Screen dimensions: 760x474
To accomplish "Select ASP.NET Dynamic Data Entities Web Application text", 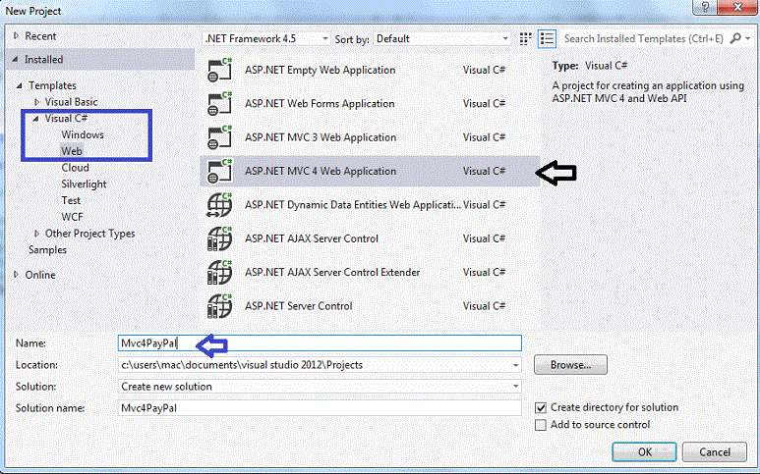I will (x=353, y=205).
